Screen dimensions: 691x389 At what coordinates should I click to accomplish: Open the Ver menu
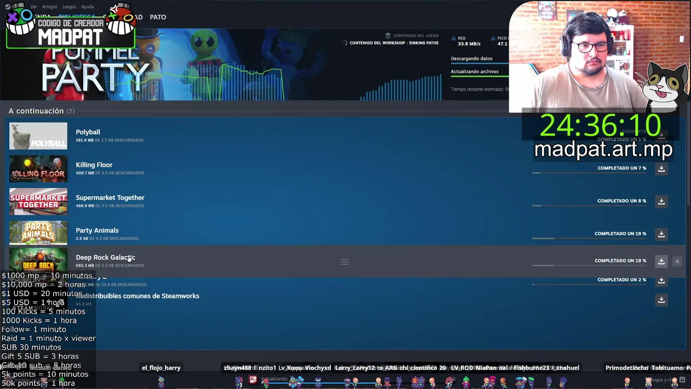pyautogui.click(x=33, y=7)
